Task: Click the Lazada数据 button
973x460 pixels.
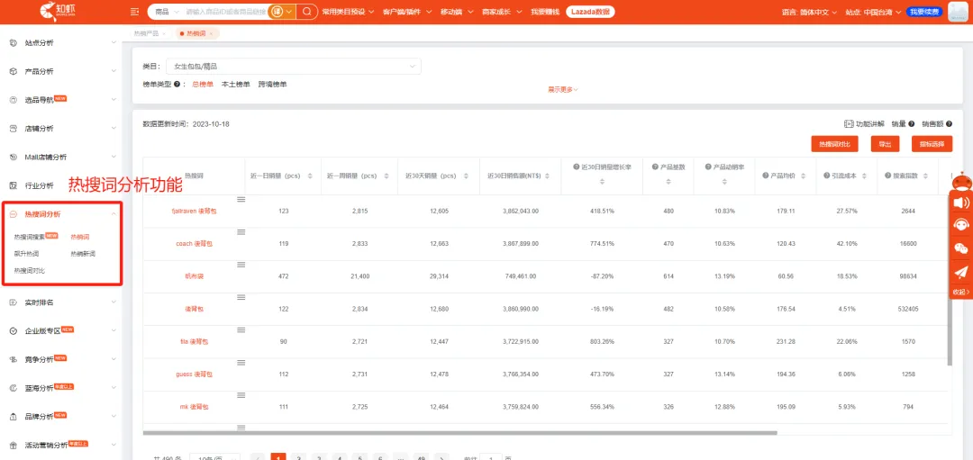Action: (590, 12)
